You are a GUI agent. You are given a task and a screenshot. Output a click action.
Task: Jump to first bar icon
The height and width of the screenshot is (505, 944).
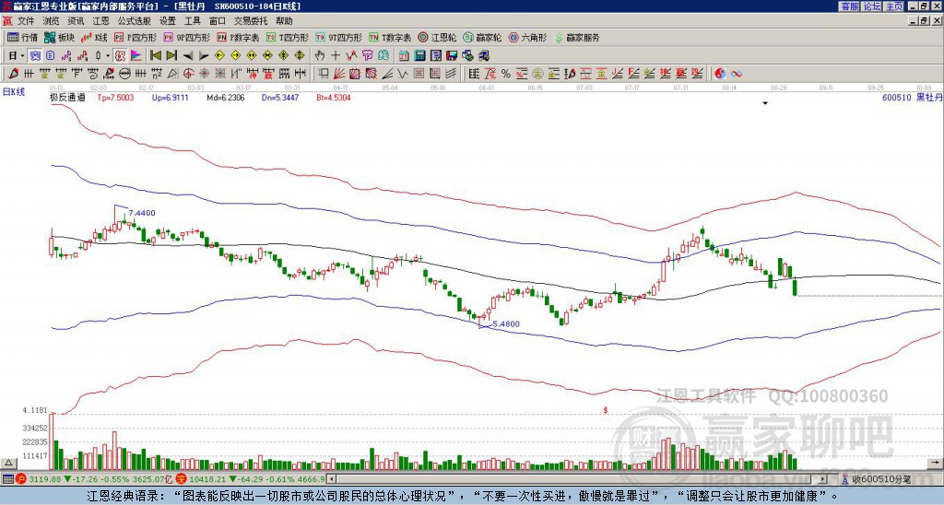pos(155,56)
